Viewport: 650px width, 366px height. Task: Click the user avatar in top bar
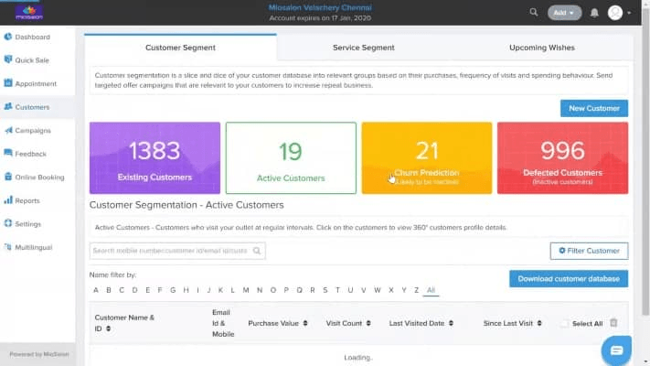coord(615,13)
